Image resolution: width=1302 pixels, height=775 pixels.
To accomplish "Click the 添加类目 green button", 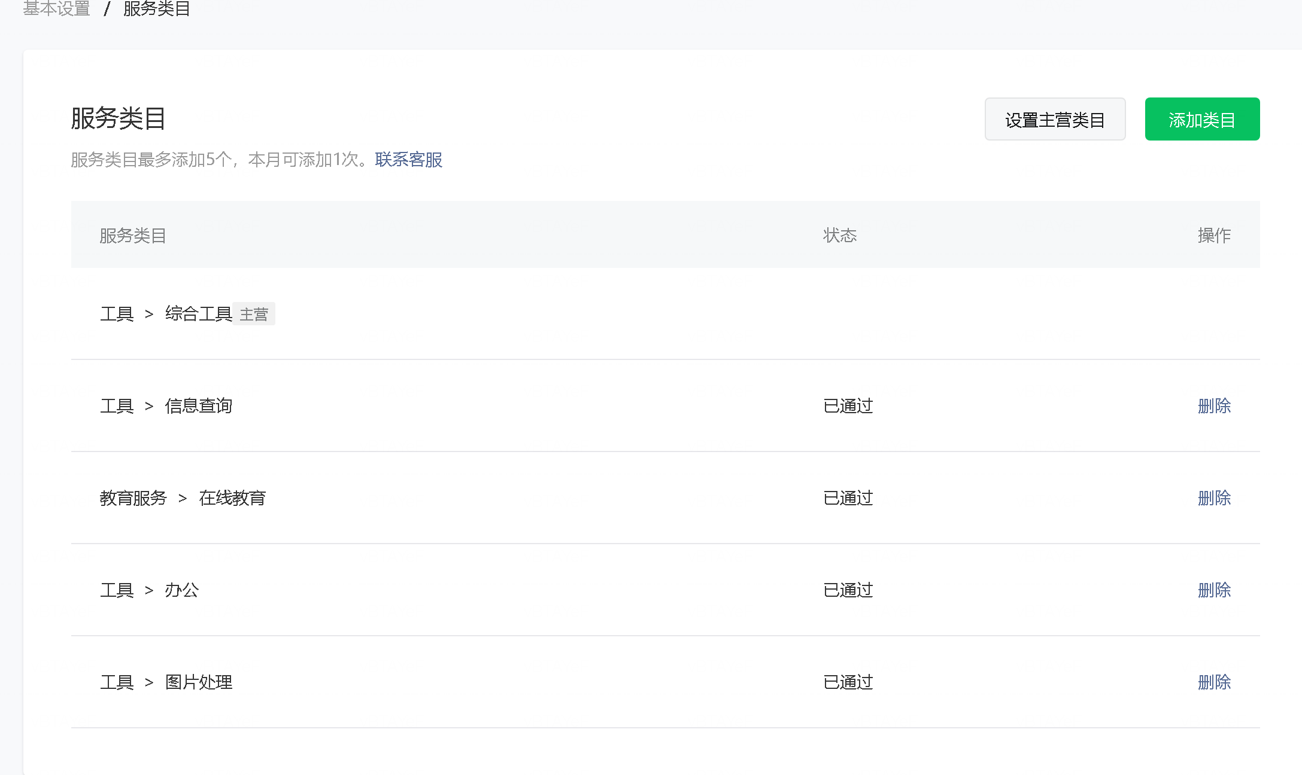I will tap(1201, 120).
